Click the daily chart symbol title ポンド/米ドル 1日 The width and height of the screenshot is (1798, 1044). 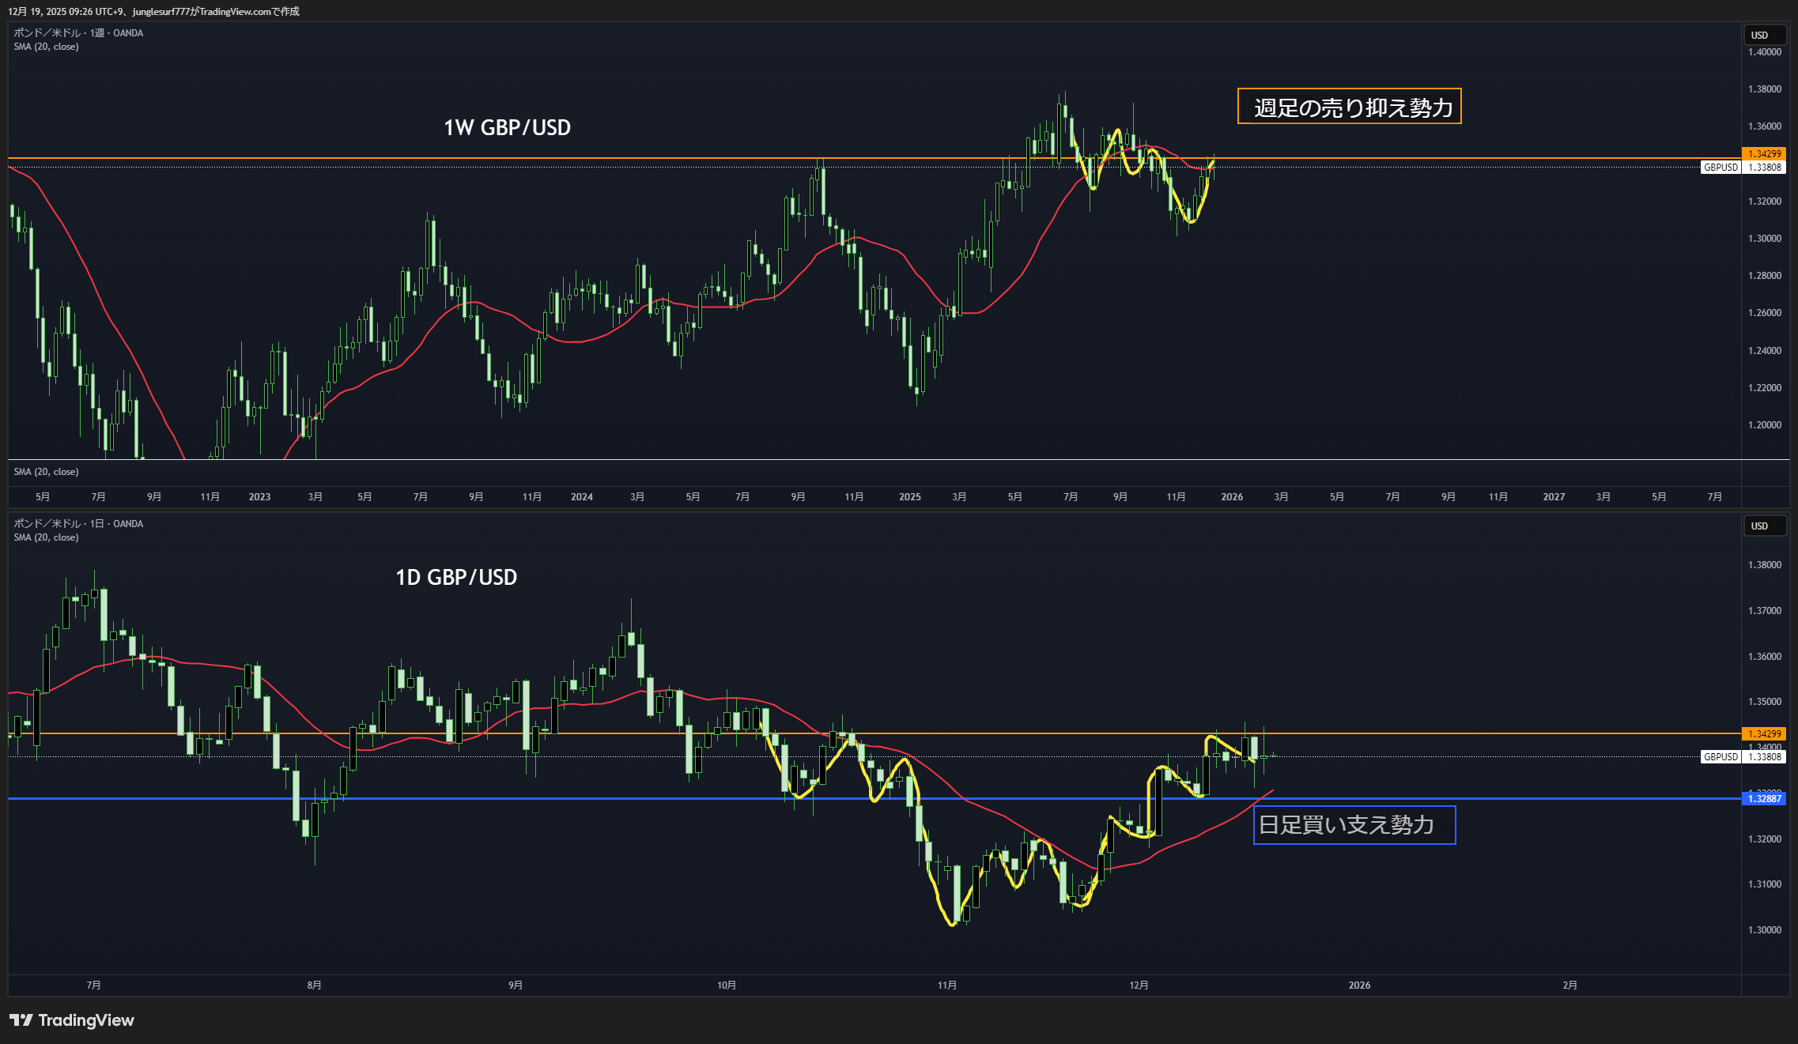[x=78, y=524]
